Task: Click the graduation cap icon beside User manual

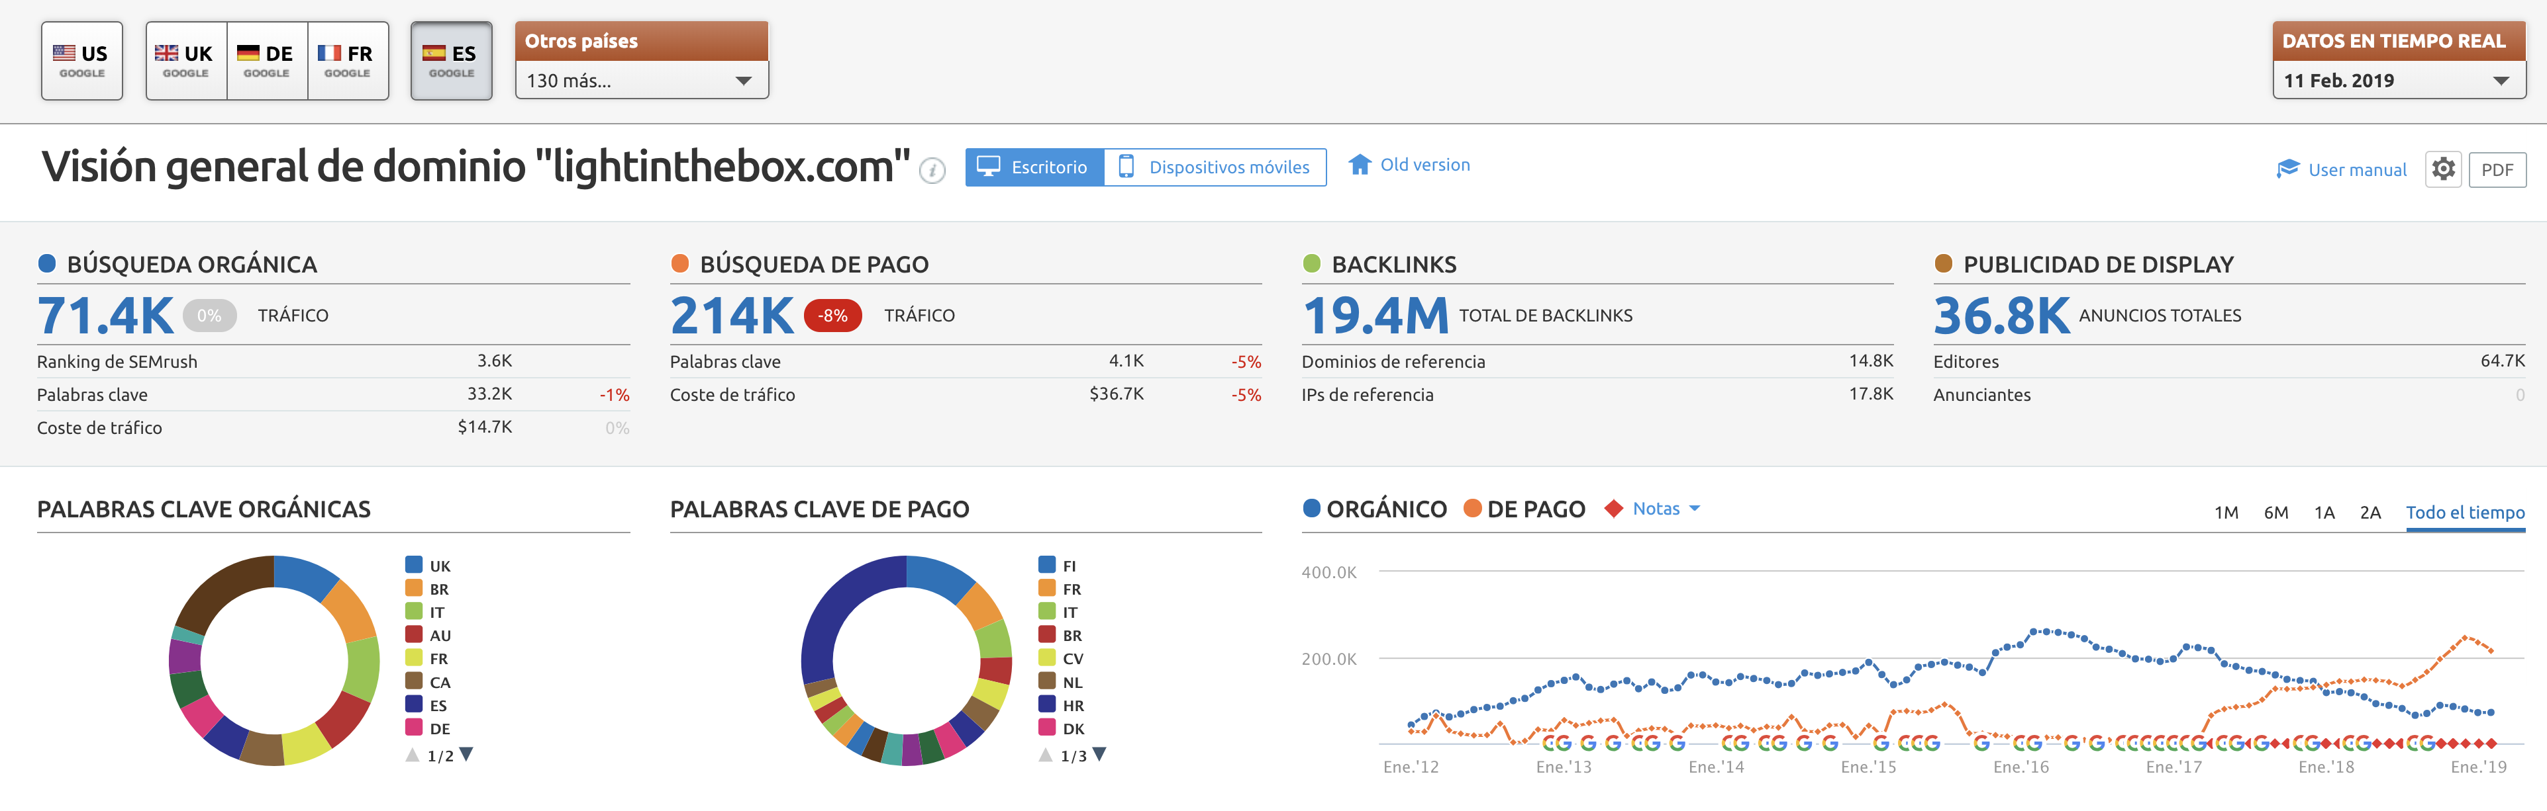Action: [2287, 169]
